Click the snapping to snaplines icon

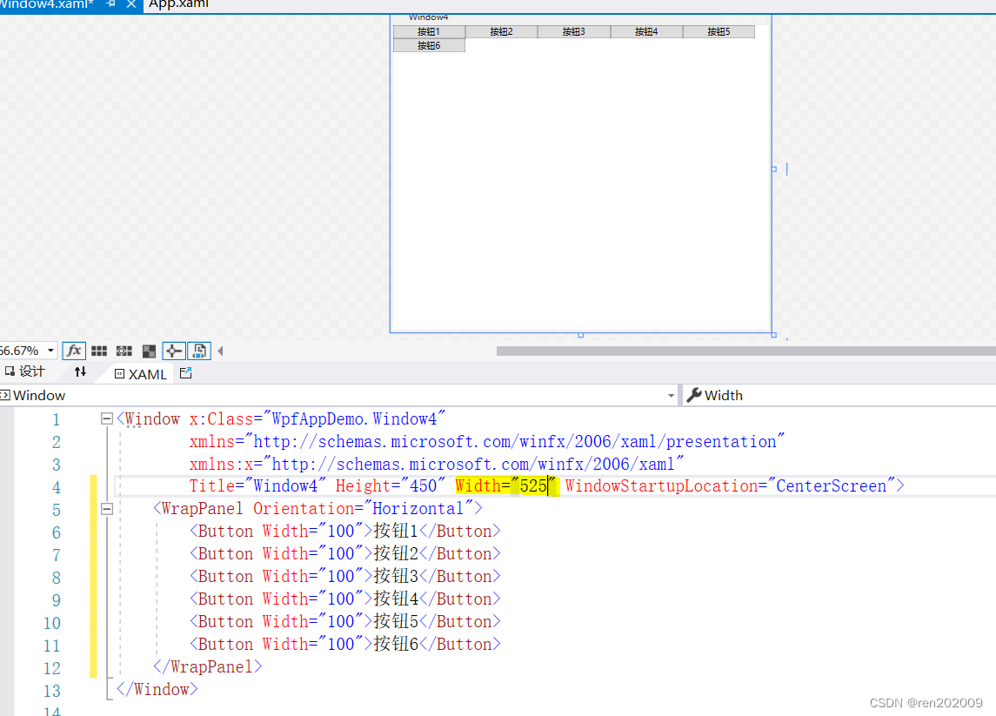point(173,351)
